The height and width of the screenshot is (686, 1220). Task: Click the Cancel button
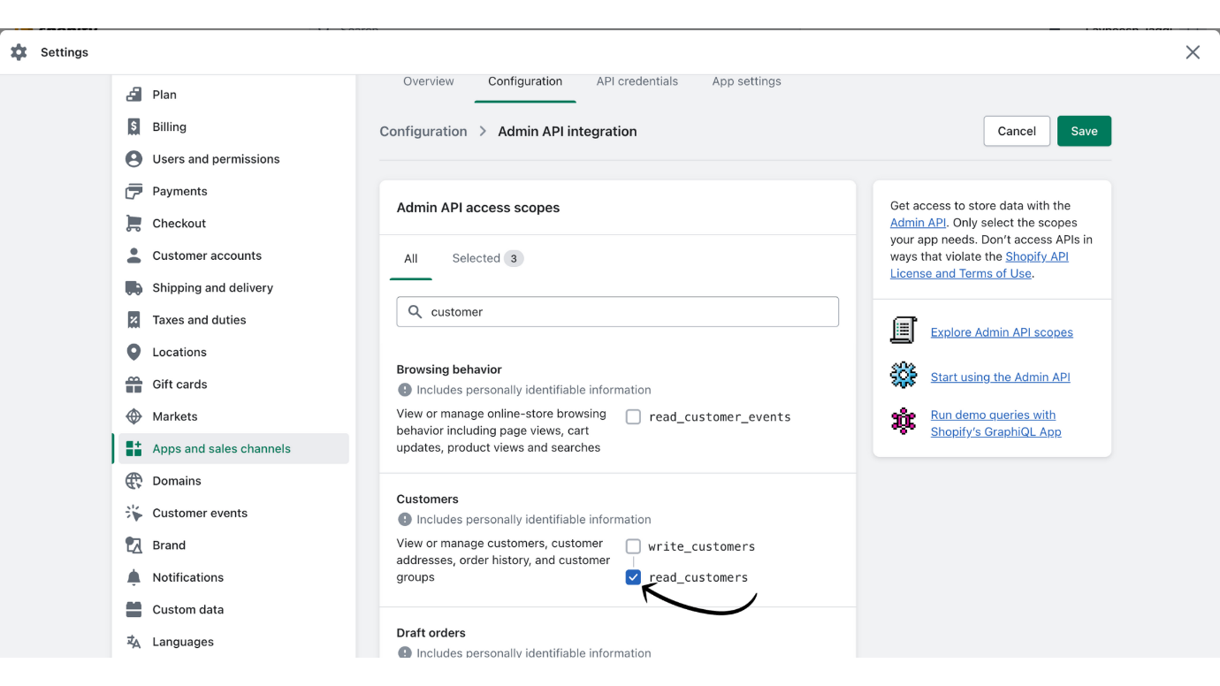(1017, 131)
